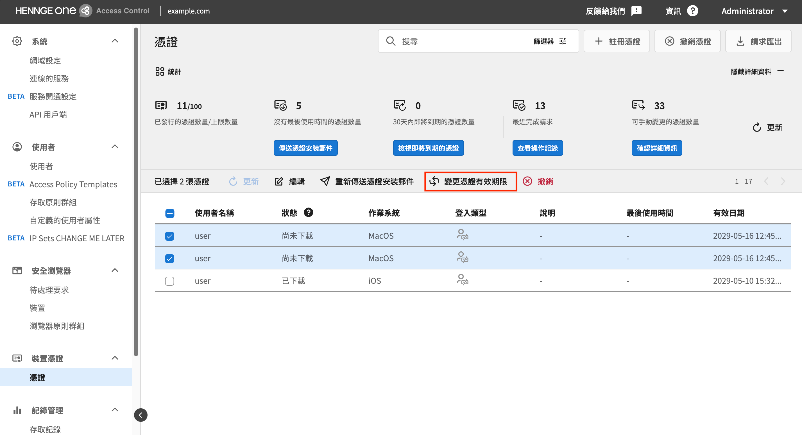This screenshot has width=802, height=435.
Task: Click the 有效日期 column header
Action: (729, 213)
